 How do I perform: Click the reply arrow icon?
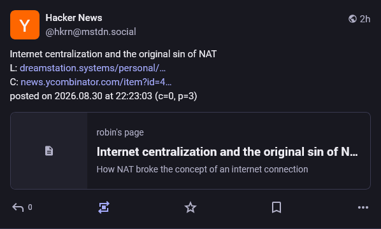click(18, 207)
